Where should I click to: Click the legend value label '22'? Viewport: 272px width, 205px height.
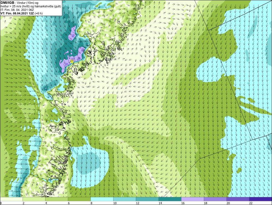point(251,203)
